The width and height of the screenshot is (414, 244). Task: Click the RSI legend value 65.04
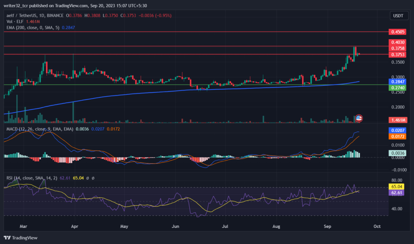(x=78, y=178)
